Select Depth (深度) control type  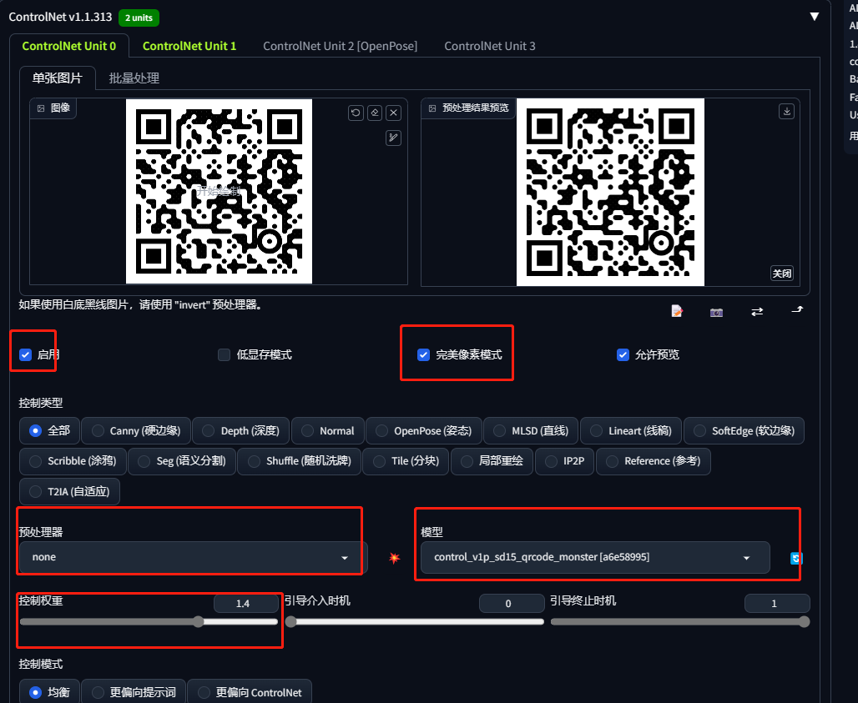240,431
